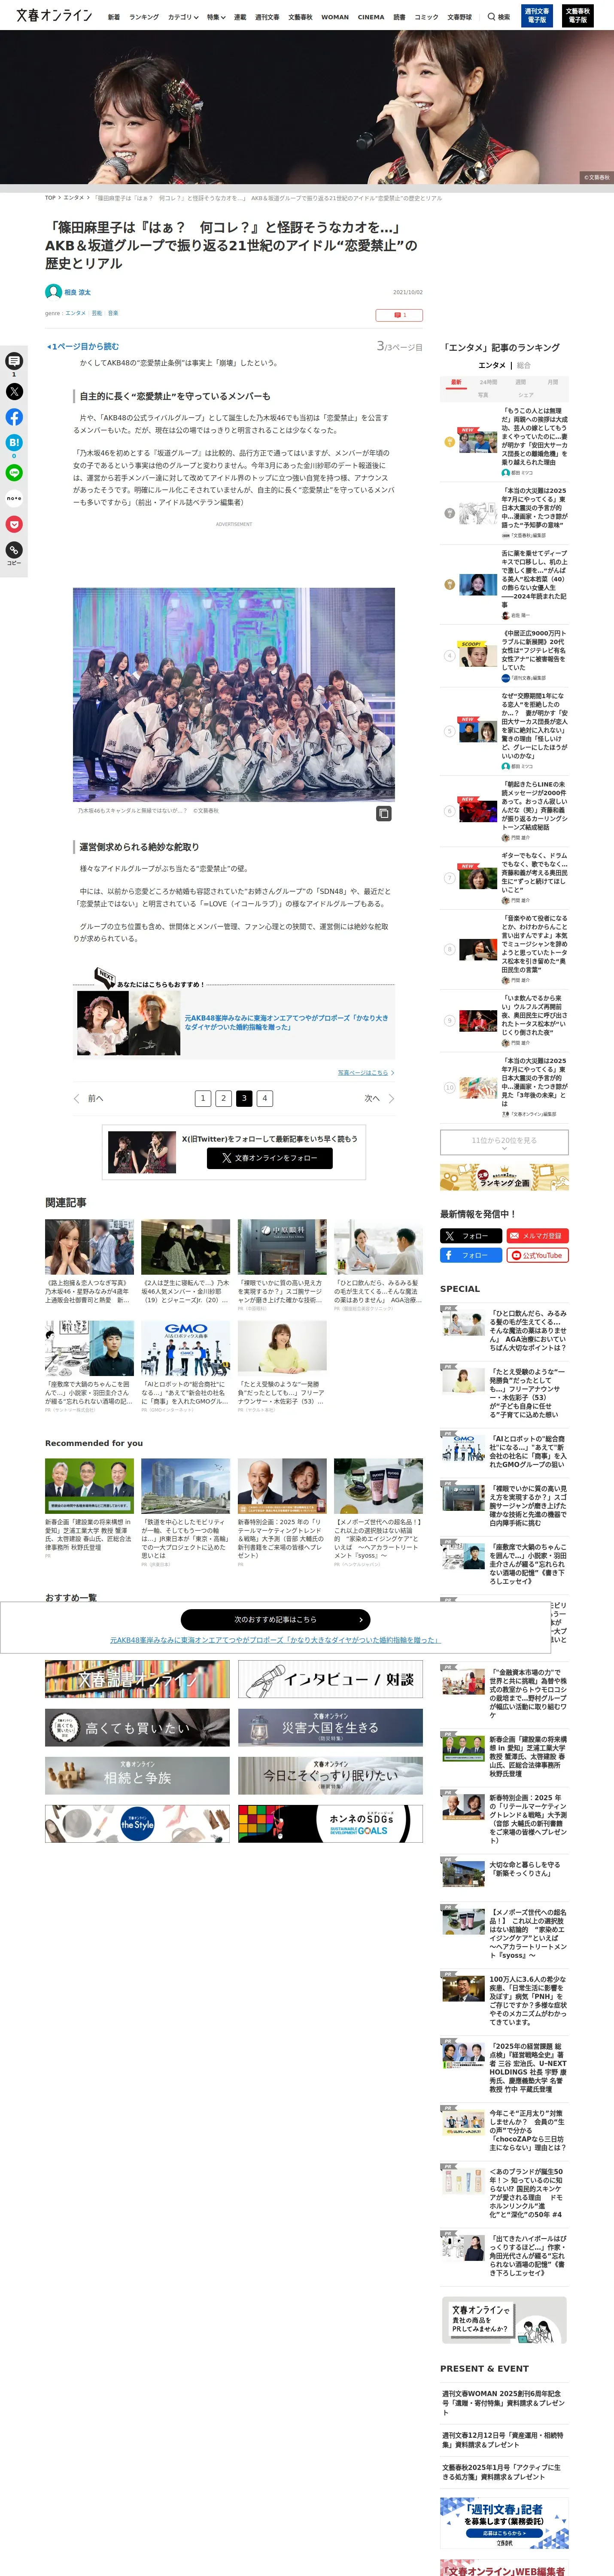Click the 芸能 genre tag
This screenshot has width=614, height=2576.
tap(97, 313)
